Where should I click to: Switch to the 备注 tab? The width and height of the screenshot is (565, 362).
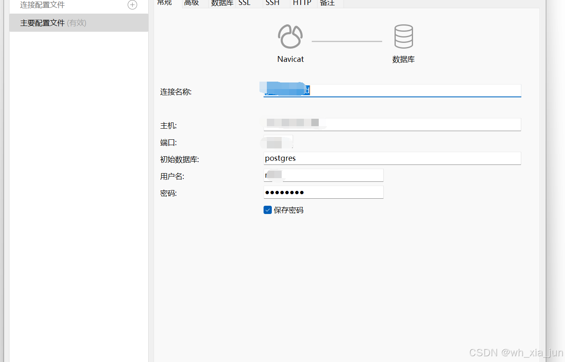coord(327,2)
